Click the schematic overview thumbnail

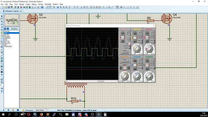pyautogui.click(x=12, y=20)
